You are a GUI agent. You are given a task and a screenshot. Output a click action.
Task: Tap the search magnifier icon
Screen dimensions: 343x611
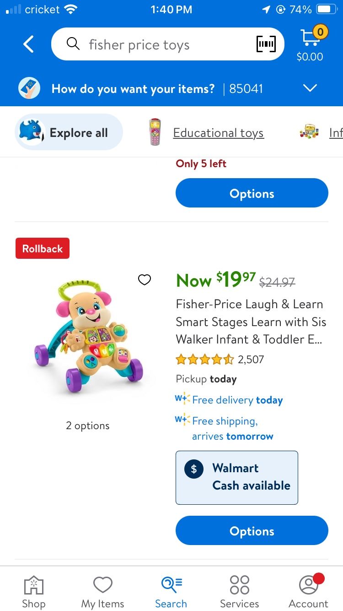(x=73, y=44)
